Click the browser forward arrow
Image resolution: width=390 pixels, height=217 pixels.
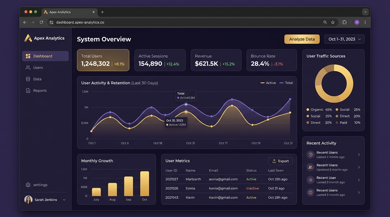coord(33,22)
